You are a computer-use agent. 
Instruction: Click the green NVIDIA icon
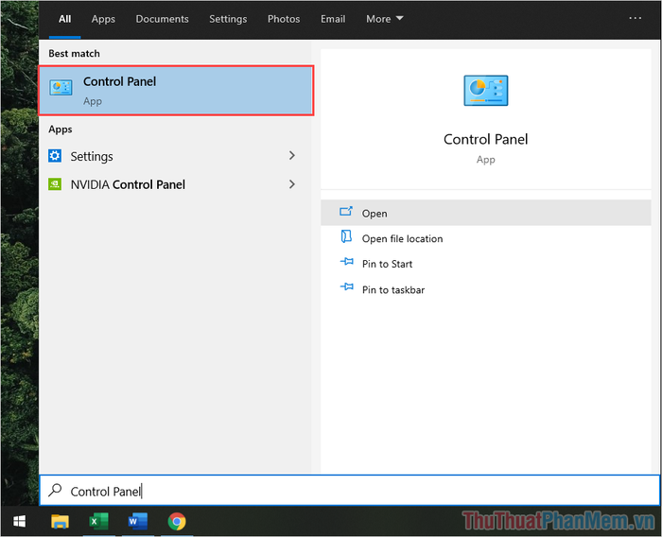pyautogui.click(x=55, y=184)
